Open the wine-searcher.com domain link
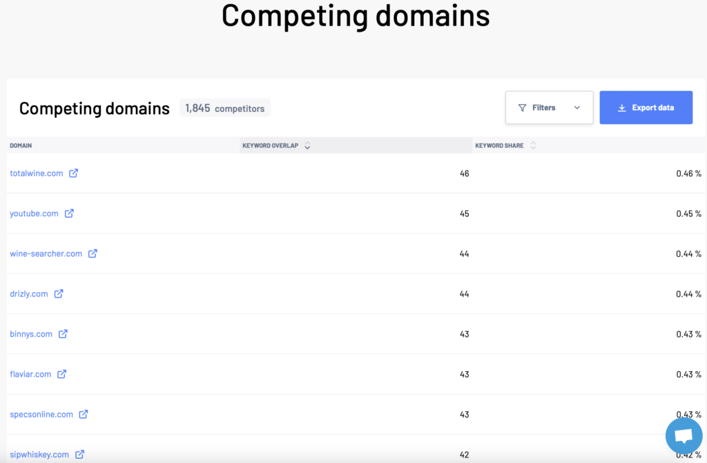 click(46, 253)
